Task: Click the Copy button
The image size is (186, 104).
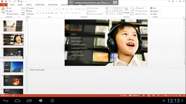Action: pyautogui.click(x=9, y=11)
